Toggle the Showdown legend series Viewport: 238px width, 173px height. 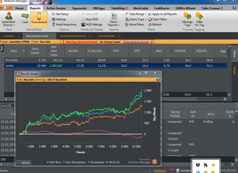(x=96, y=162)
